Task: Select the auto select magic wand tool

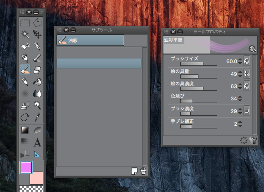Action: tap(25, 34)
